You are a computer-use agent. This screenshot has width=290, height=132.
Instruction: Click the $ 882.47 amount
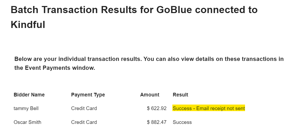157,122
